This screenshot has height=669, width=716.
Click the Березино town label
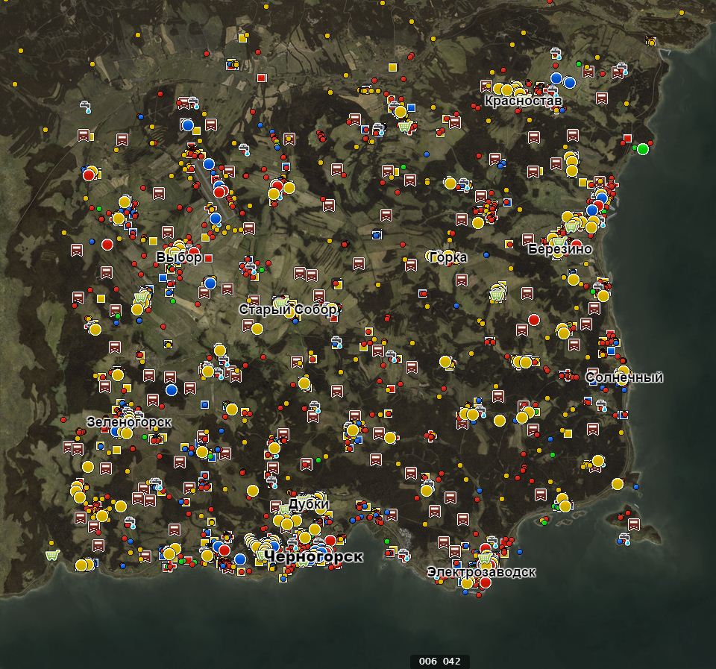click(560, 249)
